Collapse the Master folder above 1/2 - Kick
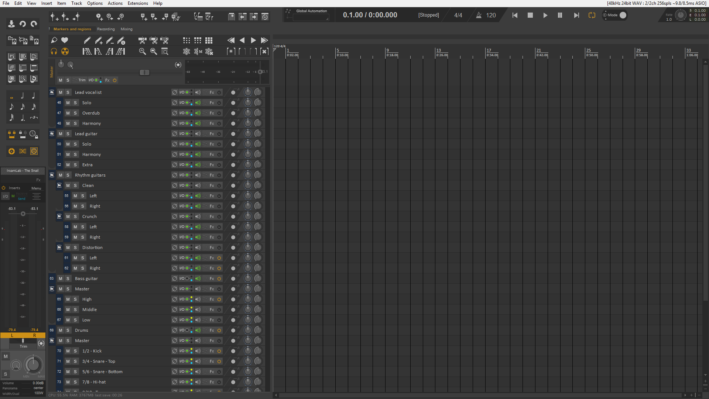Screen dimensions: 709x399 [x=52, y=341]
